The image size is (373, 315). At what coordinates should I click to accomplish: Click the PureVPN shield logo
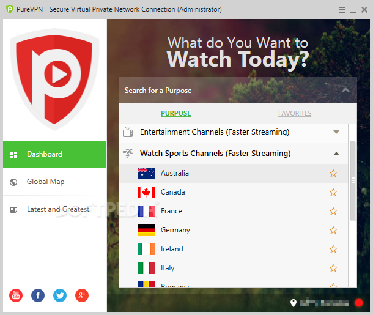pos(54,80)
